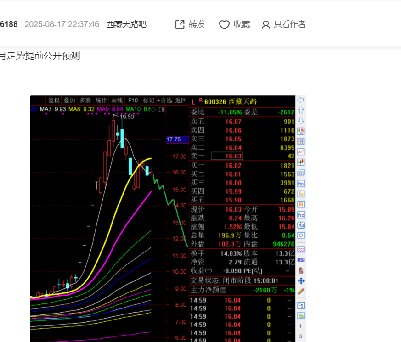The width and height of the screenshot is (401, 342).
Task: Click the 买一 price 16.02
Action: [x=233, y=166]
